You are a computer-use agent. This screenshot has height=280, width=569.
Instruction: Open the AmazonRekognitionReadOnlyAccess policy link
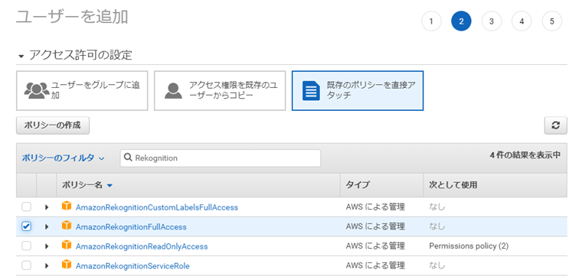click(x=142, y=246)
